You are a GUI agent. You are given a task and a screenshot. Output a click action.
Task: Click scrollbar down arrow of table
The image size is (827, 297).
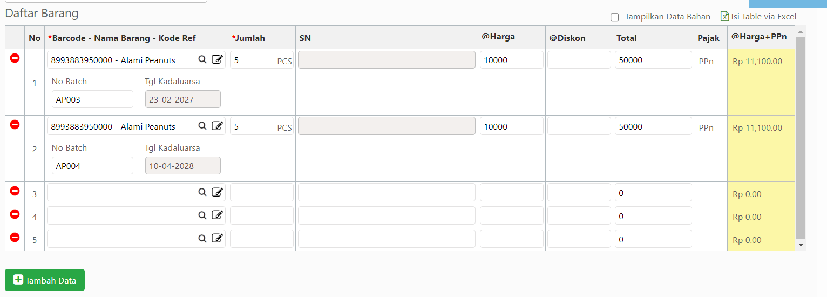[x=801, y=245]
